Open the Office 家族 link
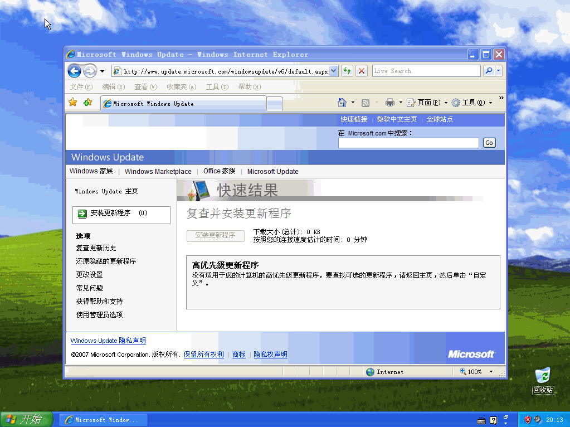This screenshot has width=570, height=427. click(x=219, y=171)
